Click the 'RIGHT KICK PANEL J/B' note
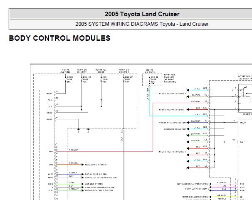The image size is (252, 200). tap(170, 78)
